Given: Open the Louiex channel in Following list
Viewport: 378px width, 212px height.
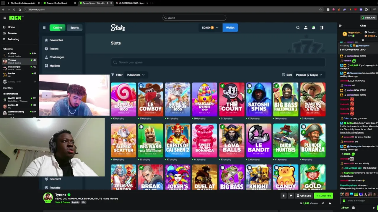Looking at the screenshot, I should pyautogui.click(x=19, y=74).
